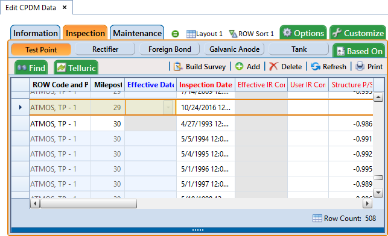This screenshot has height=236, width=388.
Task: Click the User IR Cor column header
Action: coord(308,85)
